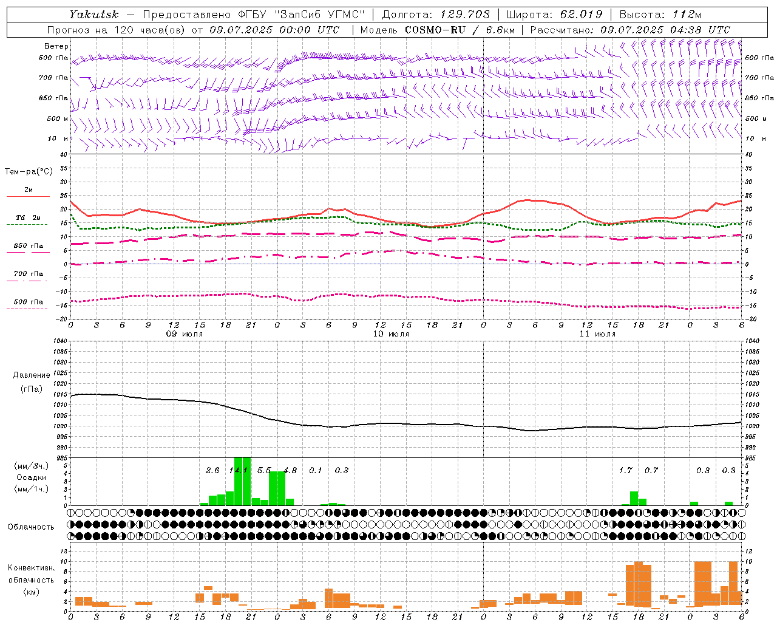The height and width of the screenshot is (622, 777).
Task: Click the 'Облачность' cloudiness label
Action: click(31, 527)
